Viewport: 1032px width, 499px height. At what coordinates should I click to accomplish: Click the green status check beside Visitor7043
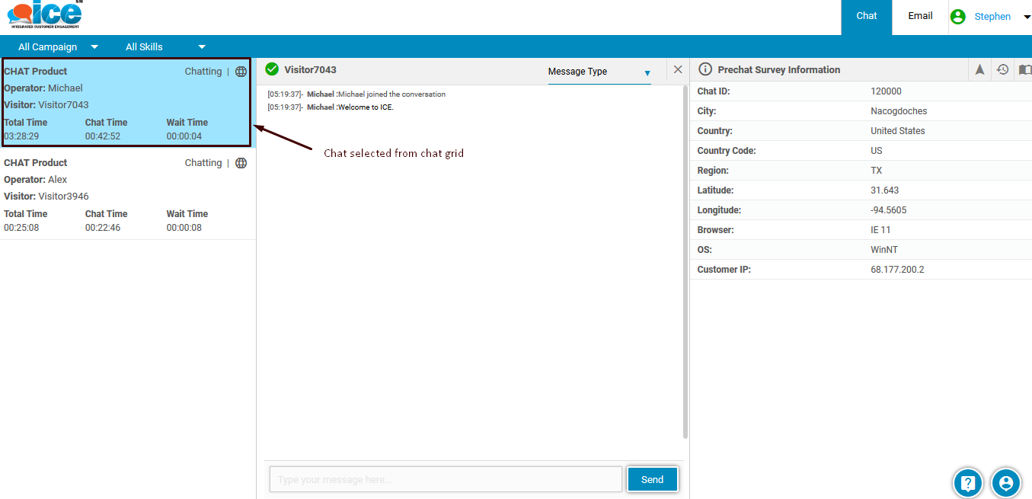click(272, 69)
